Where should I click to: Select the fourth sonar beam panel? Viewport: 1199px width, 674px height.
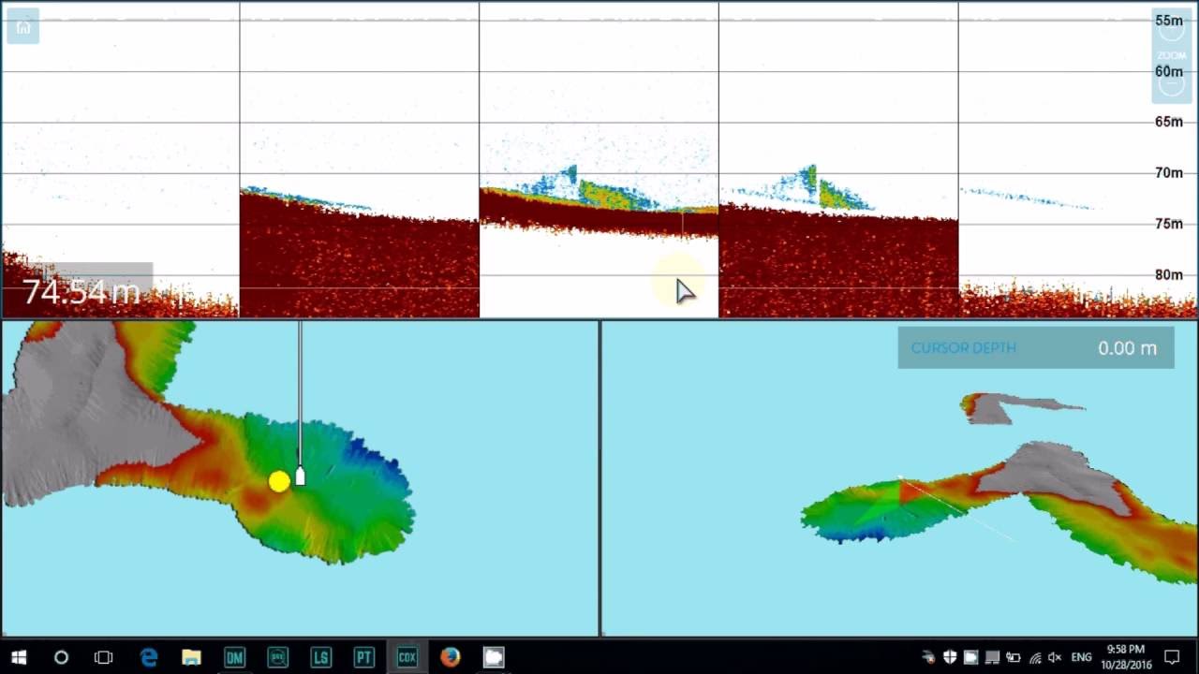point(838,159)
